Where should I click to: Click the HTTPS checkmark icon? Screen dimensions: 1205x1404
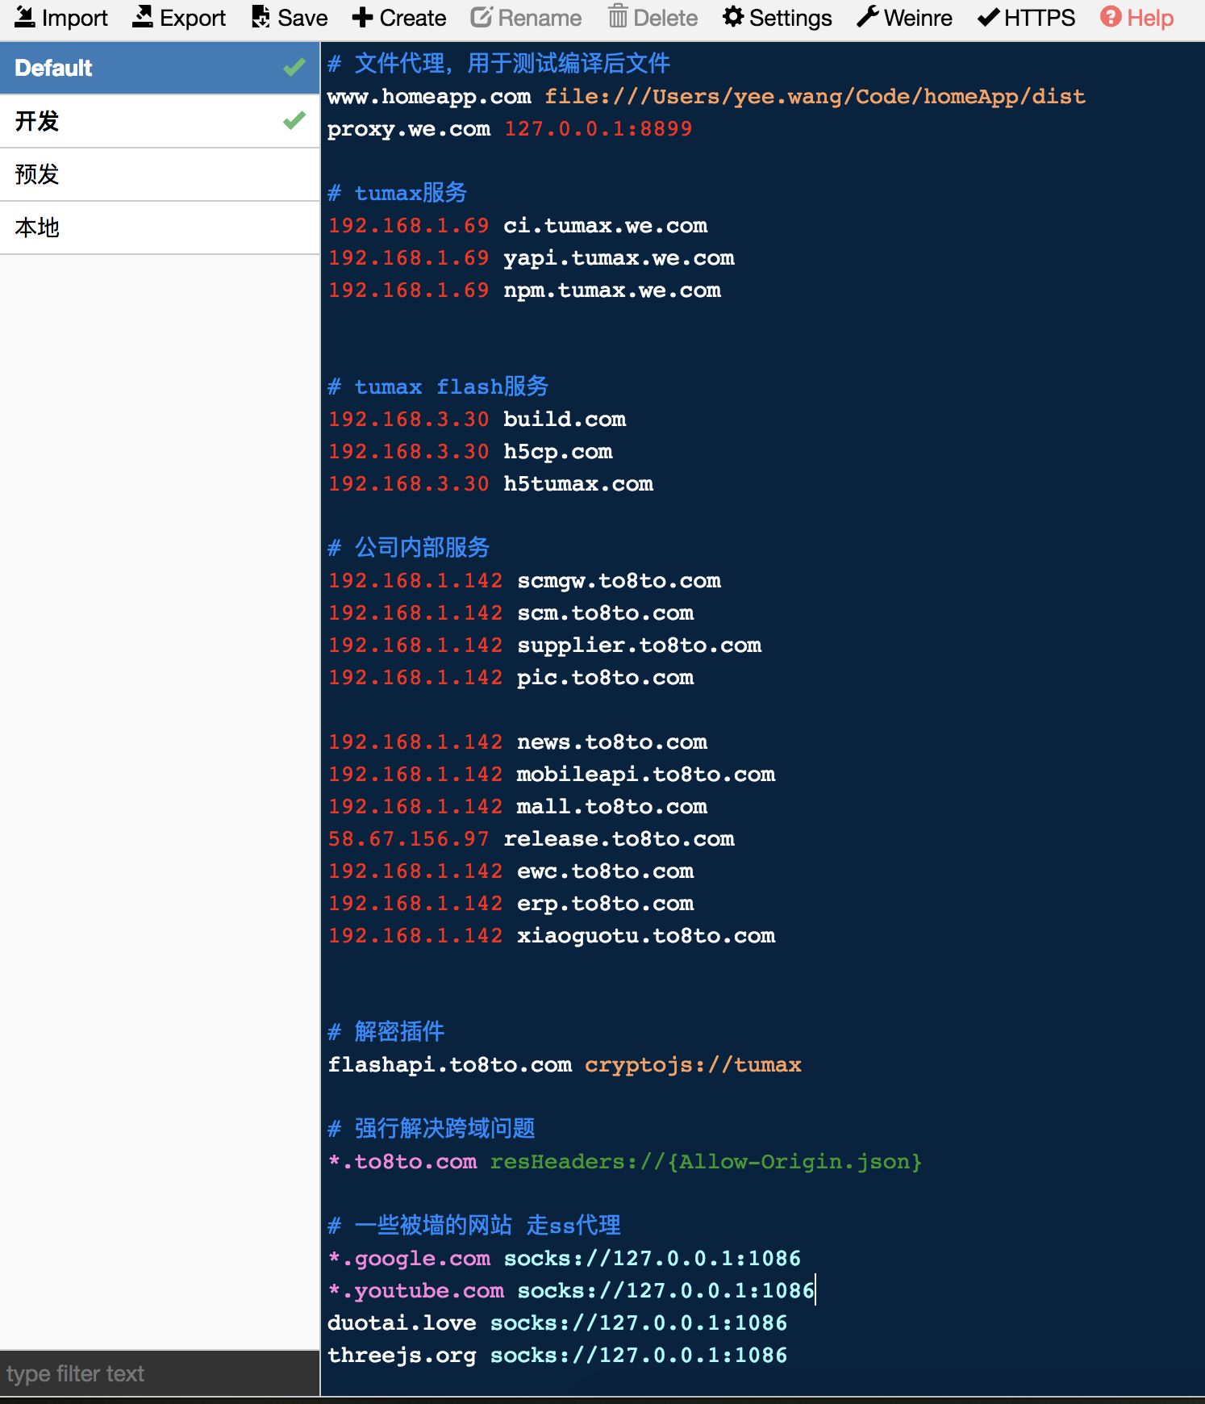pos(988,17)
